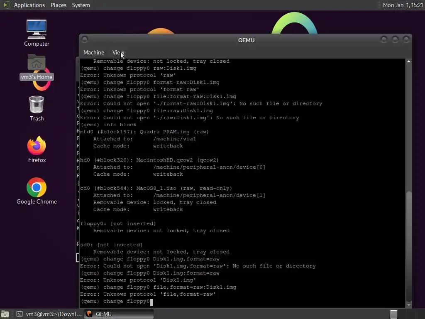
Task: Close the QEMU window
Action: click(406, 39)
